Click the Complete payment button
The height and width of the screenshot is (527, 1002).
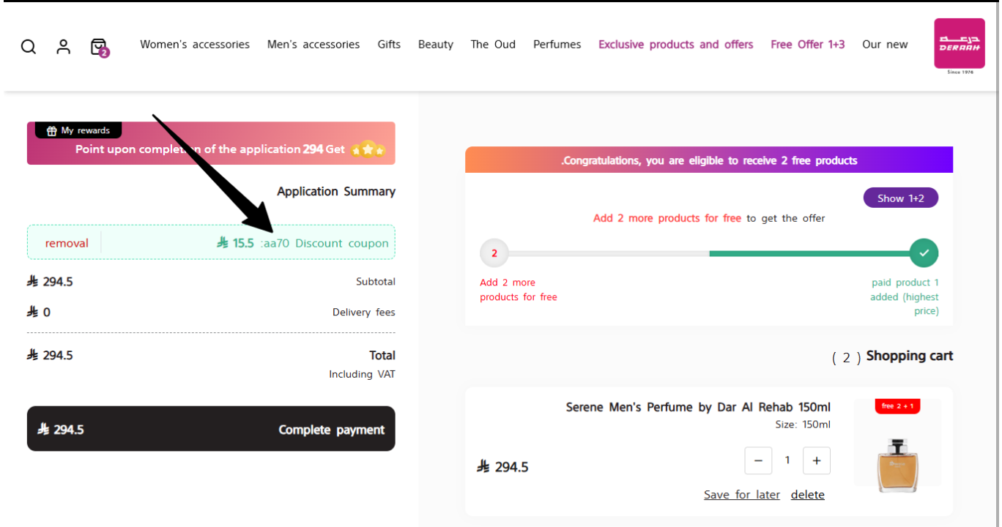coord(211,429)
